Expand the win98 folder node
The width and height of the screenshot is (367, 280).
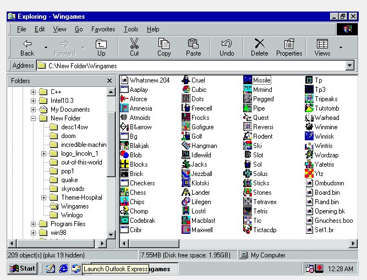[33, 233]
